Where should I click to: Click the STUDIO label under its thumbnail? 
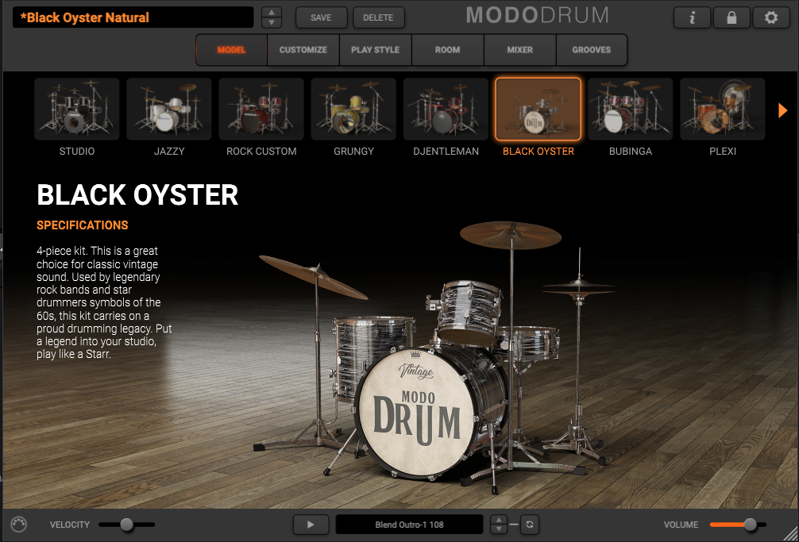76,151
